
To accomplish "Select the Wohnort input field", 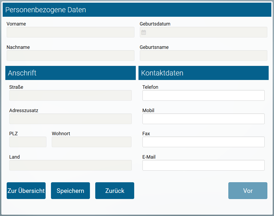I will 92,142.
